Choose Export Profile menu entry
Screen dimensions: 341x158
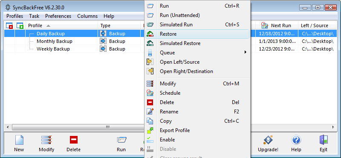point(197,130)
